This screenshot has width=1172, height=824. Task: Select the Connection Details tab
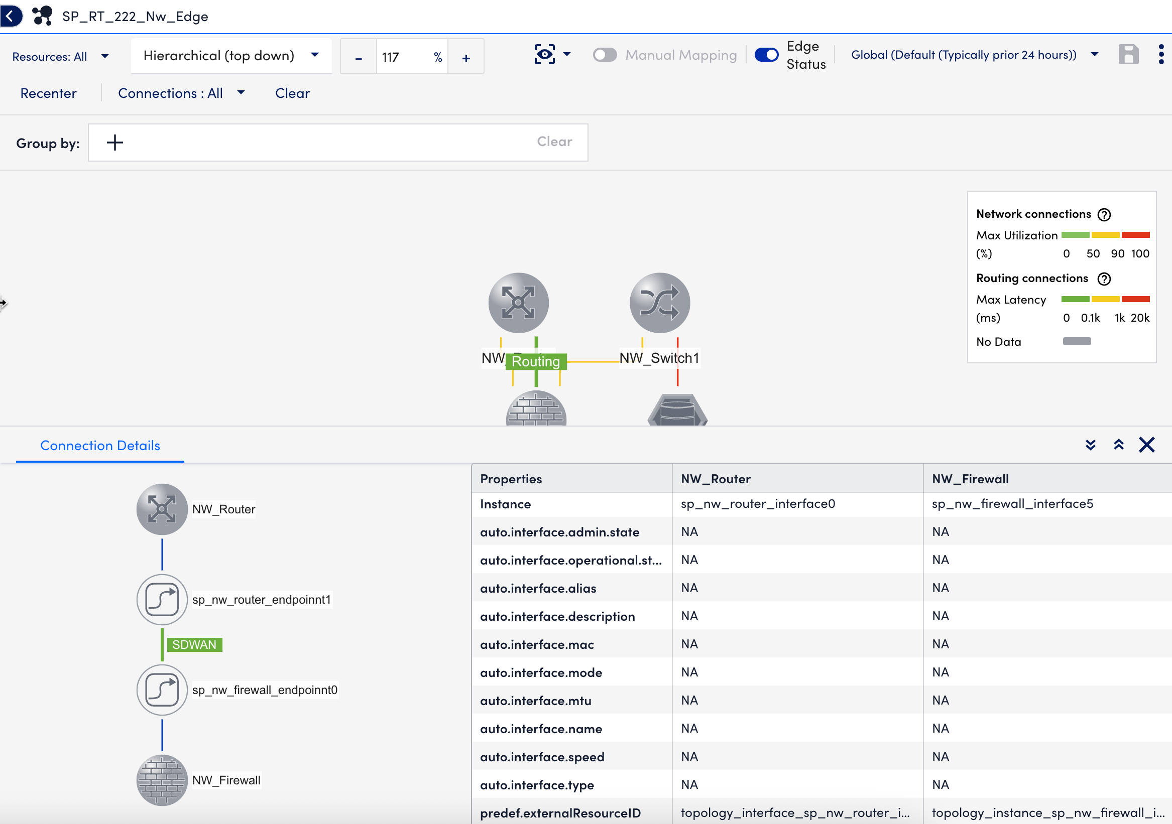pyautogui.click(x=100, y=446)
